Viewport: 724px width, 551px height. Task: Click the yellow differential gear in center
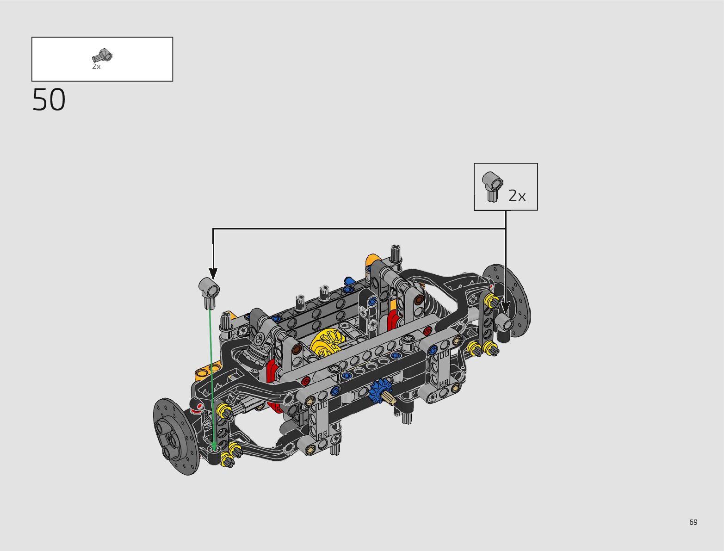pyautogui.click(x=327, y=343)
